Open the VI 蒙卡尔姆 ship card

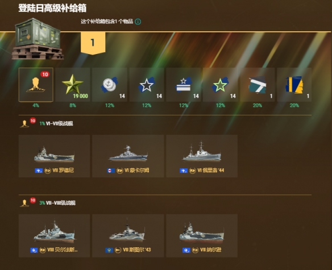(x=128, y=156)
